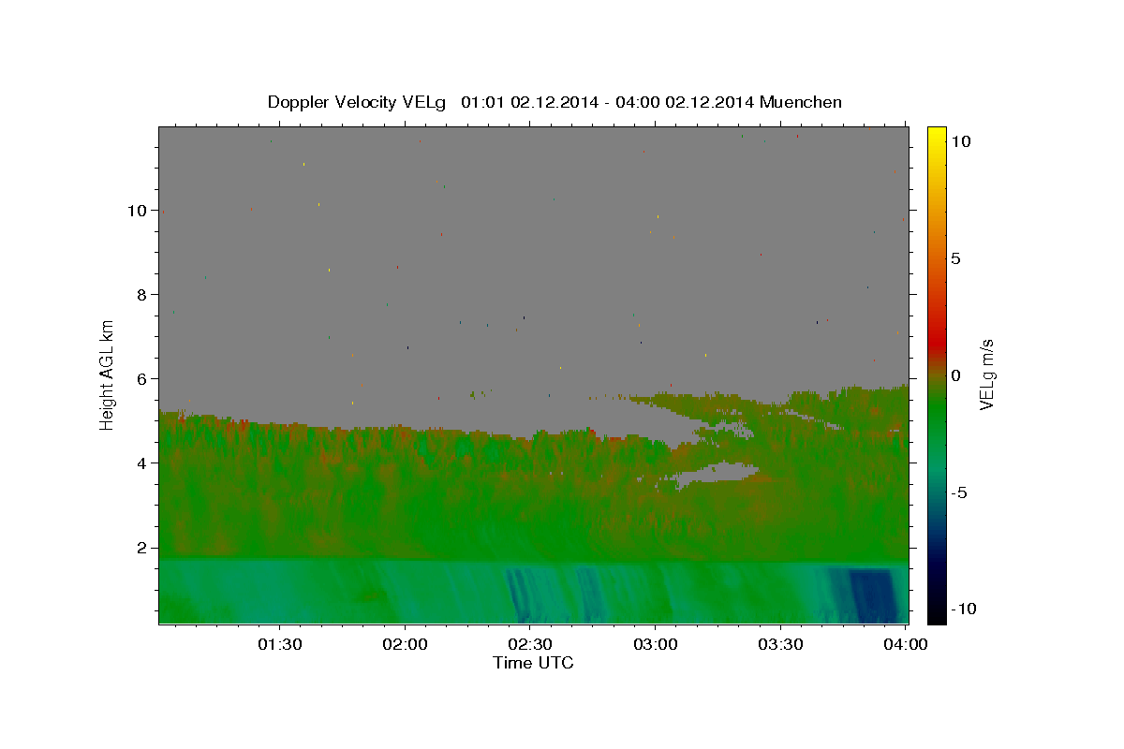Click the 02:30 time tick label
Viewport: 1124px width, 749px height.
tap(529, 644)
